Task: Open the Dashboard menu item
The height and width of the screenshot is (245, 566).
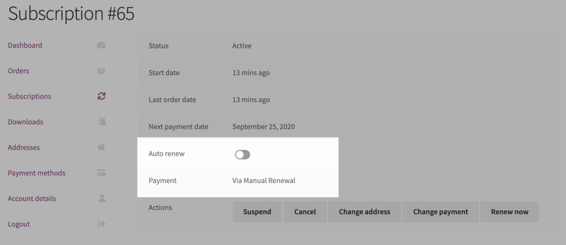Action: point(25,45)
